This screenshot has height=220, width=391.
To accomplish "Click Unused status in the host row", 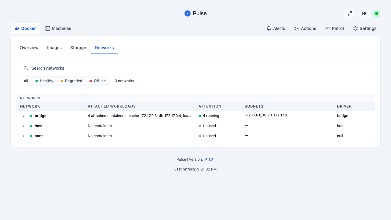I will pyautogui.click(x=209, y=126).
